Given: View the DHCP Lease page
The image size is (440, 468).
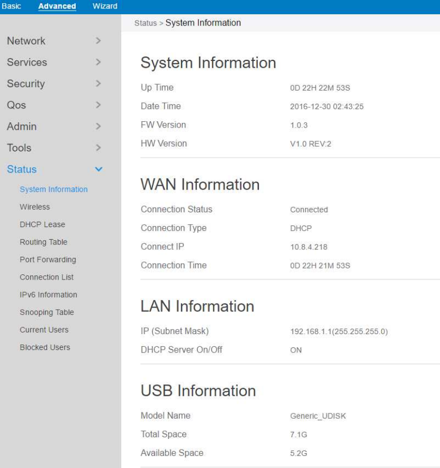Looking at the screenshot, I should tap(42, 224).
